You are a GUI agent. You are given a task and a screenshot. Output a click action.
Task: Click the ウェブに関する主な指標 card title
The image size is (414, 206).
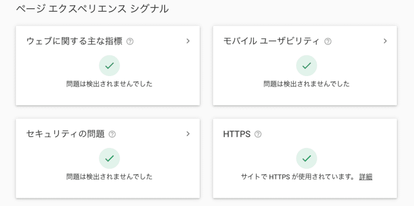[75, 41]
